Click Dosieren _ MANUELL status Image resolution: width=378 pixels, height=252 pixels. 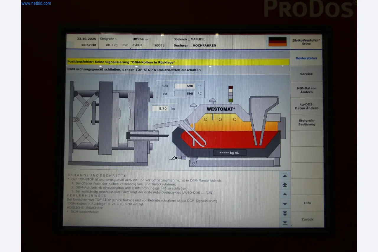point(189,39)
